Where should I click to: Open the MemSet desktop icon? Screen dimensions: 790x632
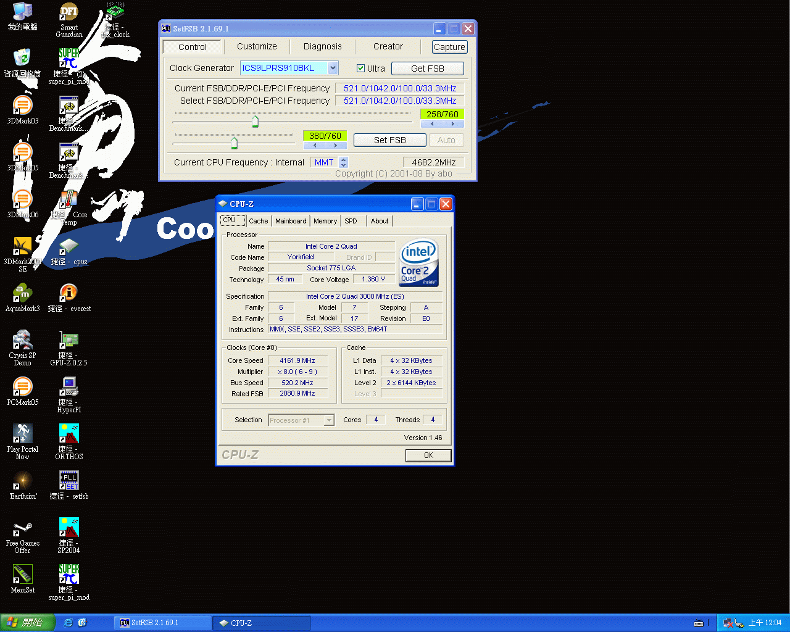click(23, 579)
